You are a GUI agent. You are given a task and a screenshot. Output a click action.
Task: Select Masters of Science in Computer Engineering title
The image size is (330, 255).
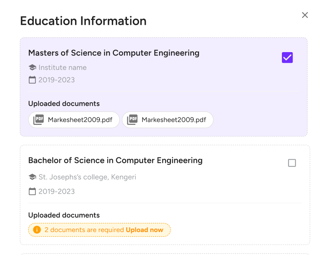click(x=114, y=53)
